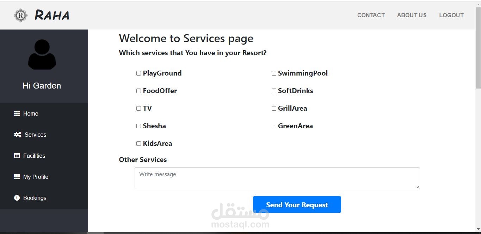Enable the FoodOffer checkbox
The height and width of the screenshot is (234, 481).
tap(138, 91)
